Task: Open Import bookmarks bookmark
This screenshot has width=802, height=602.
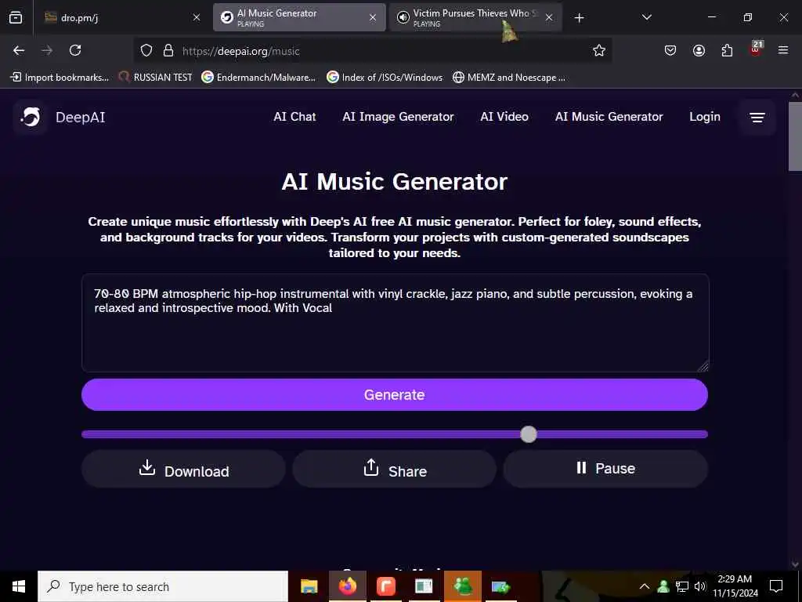Action: 60,78
